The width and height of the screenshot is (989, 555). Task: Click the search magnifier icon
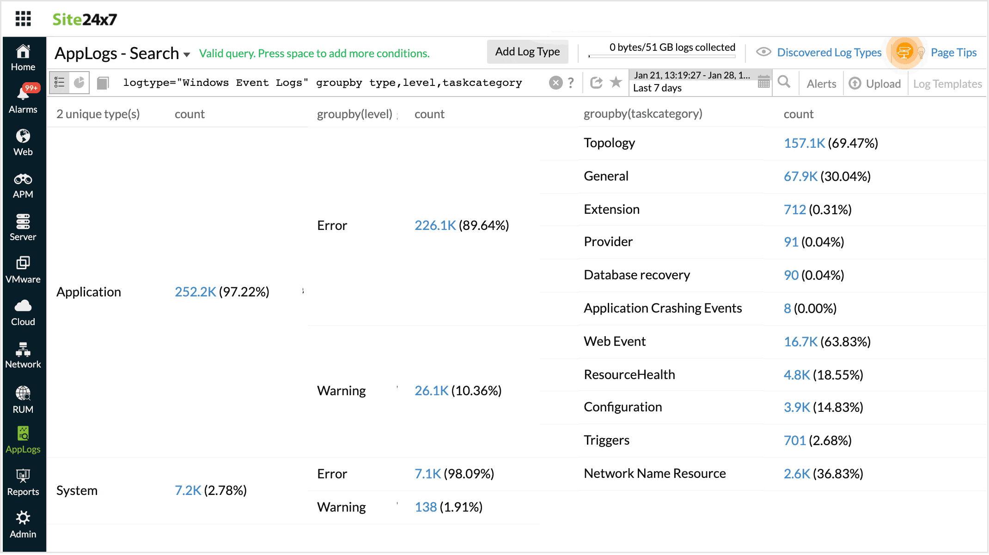784,82
